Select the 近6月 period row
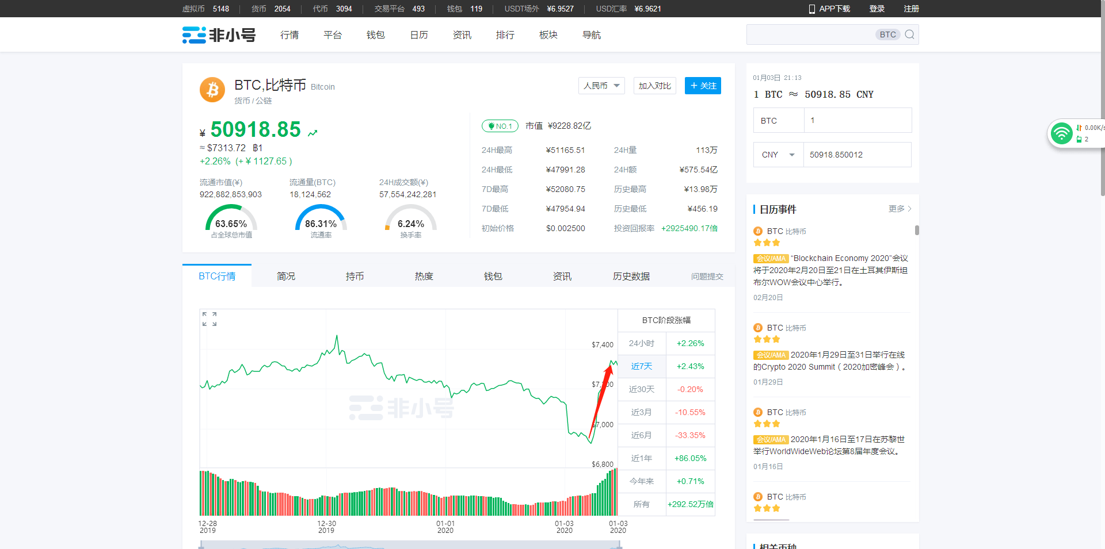 point(666,435)
